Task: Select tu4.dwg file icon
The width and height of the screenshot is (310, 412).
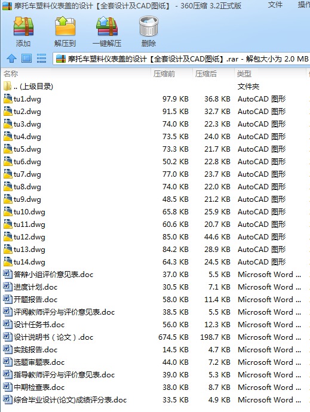Action: coord(8,136)
